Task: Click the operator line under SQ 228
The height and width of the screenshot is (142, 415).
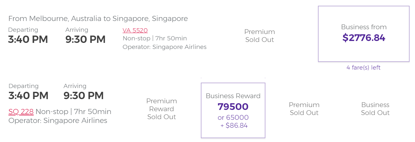Action: pos(58,121)
